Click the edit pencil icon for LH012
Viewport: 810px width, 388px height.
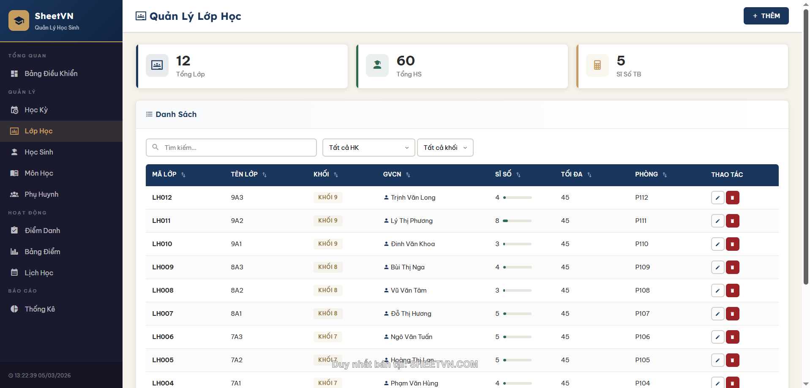coord(717,198)
